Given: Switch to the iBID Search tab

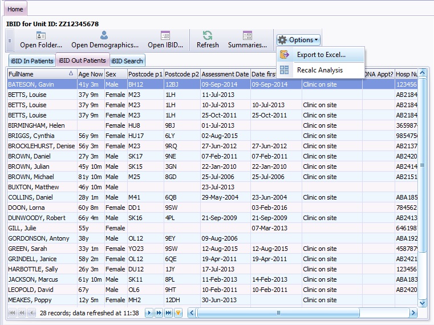Looking at the screenshot, I should pyautogui.click(x=127, y=61).
